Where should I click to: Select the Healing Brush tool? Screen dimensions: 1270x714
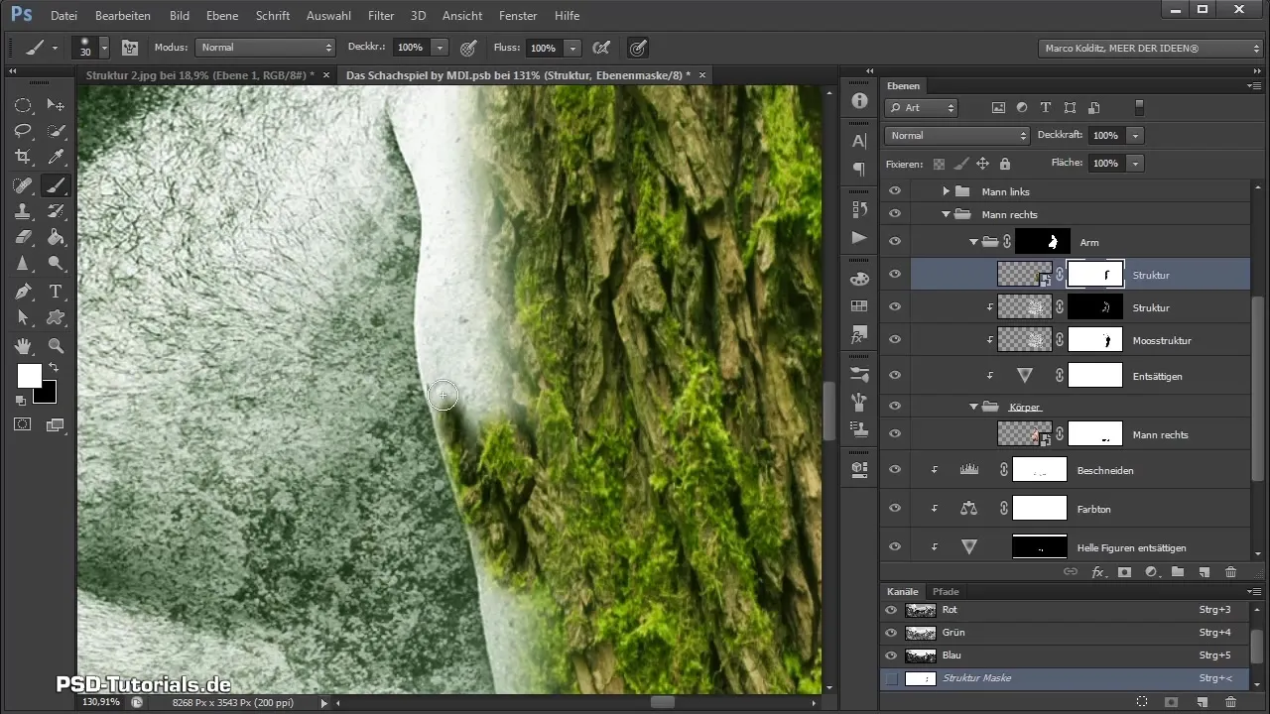pyautogui.click(x=22, y=185)
